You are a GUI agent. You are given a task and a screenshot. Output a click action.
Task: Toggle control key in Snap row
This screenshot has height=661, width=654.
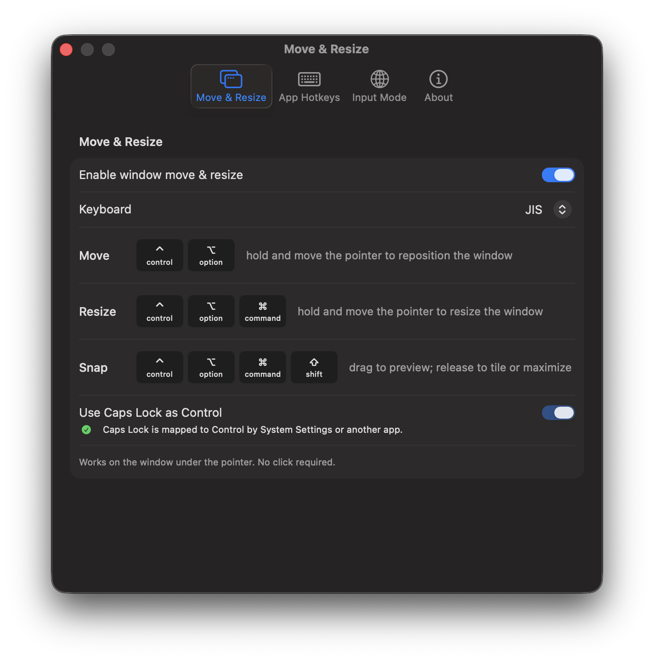[160, 367]
